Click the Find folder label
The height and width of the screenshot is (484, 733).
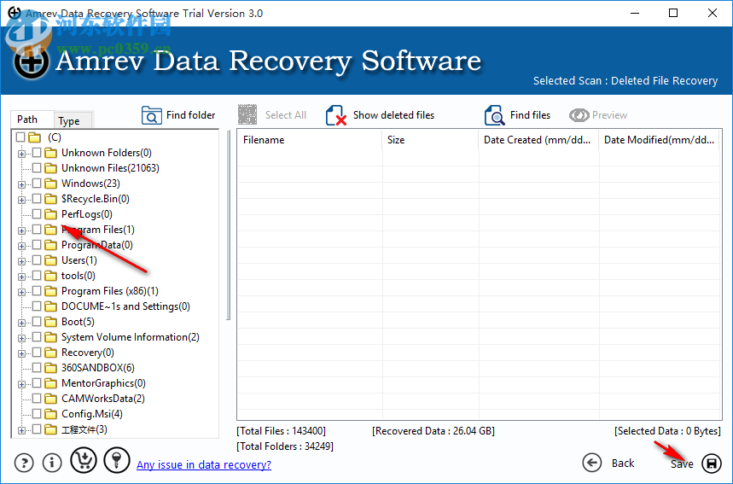point(191,115)
